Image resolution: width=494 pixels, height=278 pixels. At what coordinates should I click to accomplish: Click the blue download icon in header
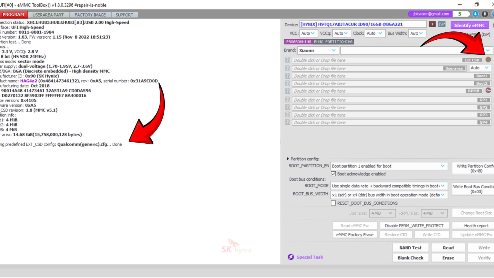coord(475,14)
